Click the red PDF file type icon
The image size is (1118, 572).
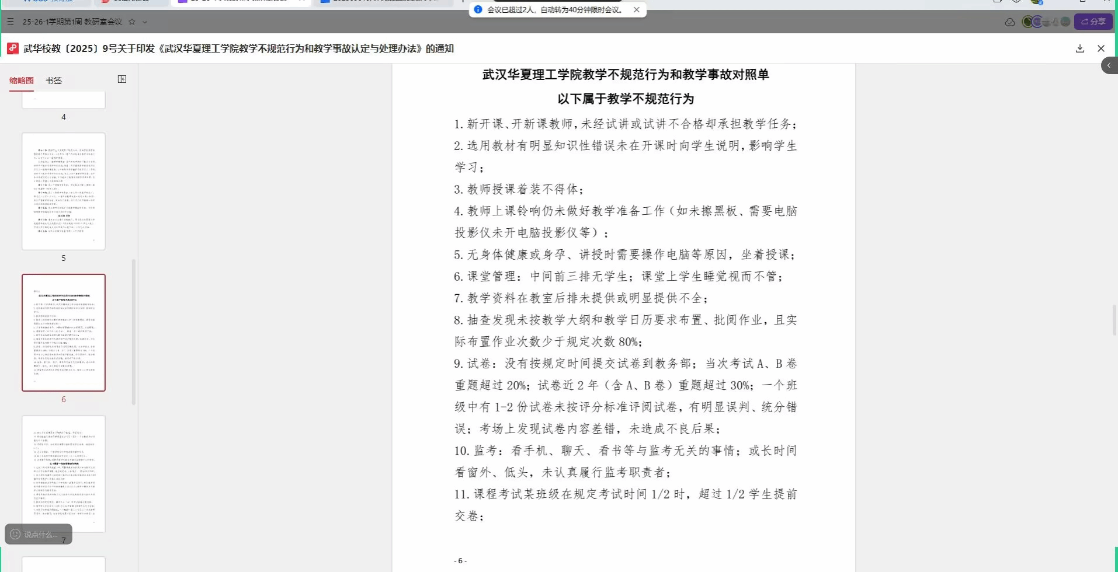coord(13,48)
